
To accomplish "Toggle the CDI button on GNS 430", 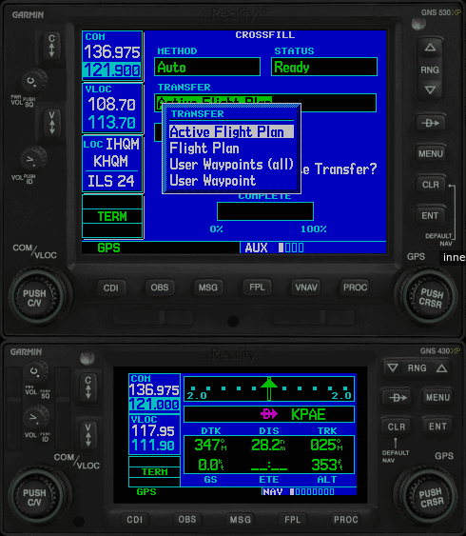I will coord(134,520).
